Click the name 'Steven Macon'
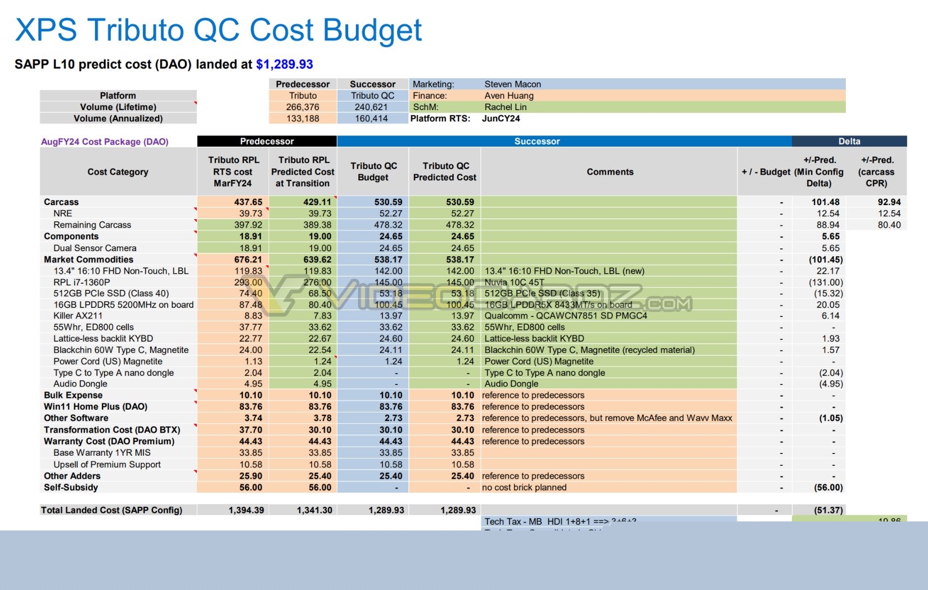Screen dimensions: 928x590 [x=513, y=84]
